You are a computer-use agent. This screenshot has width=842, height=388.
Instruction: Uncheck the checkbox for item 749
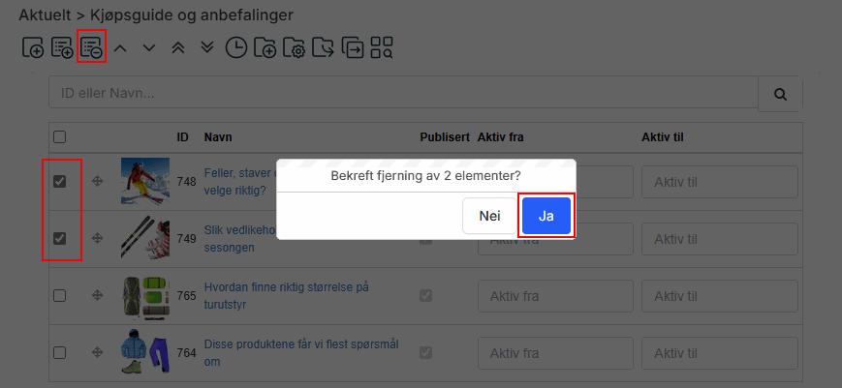pyautogui.click(x=59, y=238)
